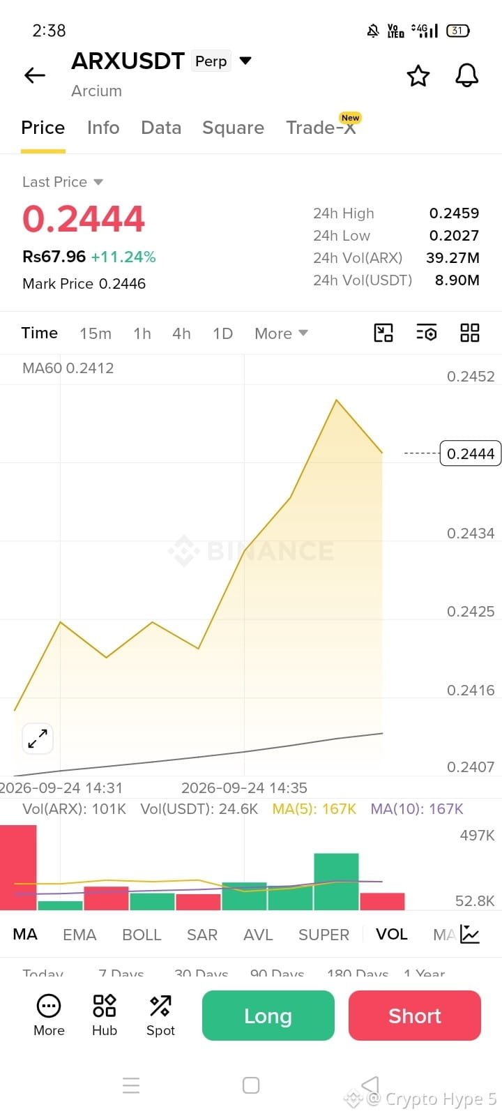Open price alert bell icon
Screen dimensions: 502x1116
point(467,75)
